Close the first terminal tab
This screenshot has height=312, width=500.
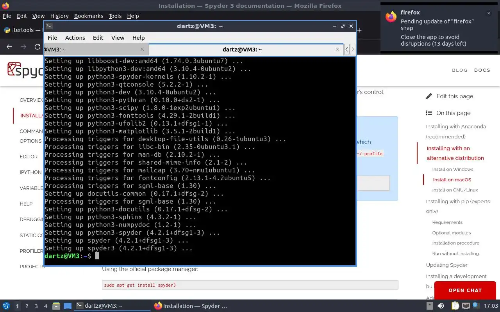[x=142, y=49]
